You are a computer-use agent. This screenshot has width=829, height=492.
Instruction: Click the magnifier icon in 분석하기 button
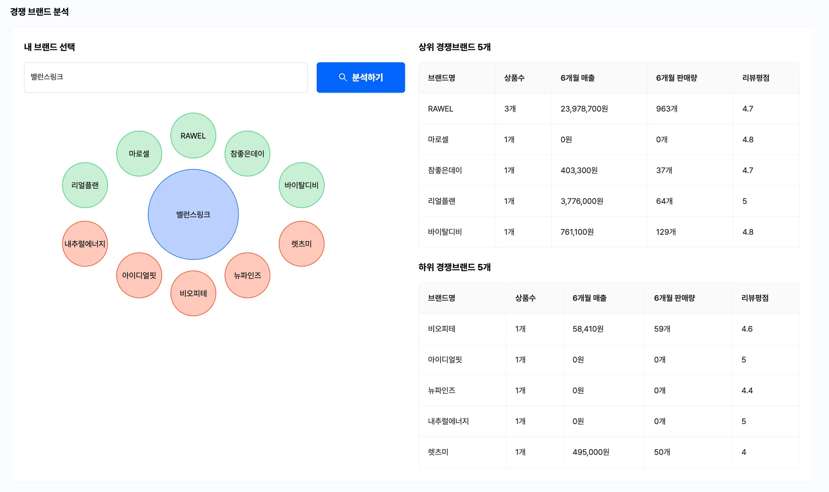342,77
